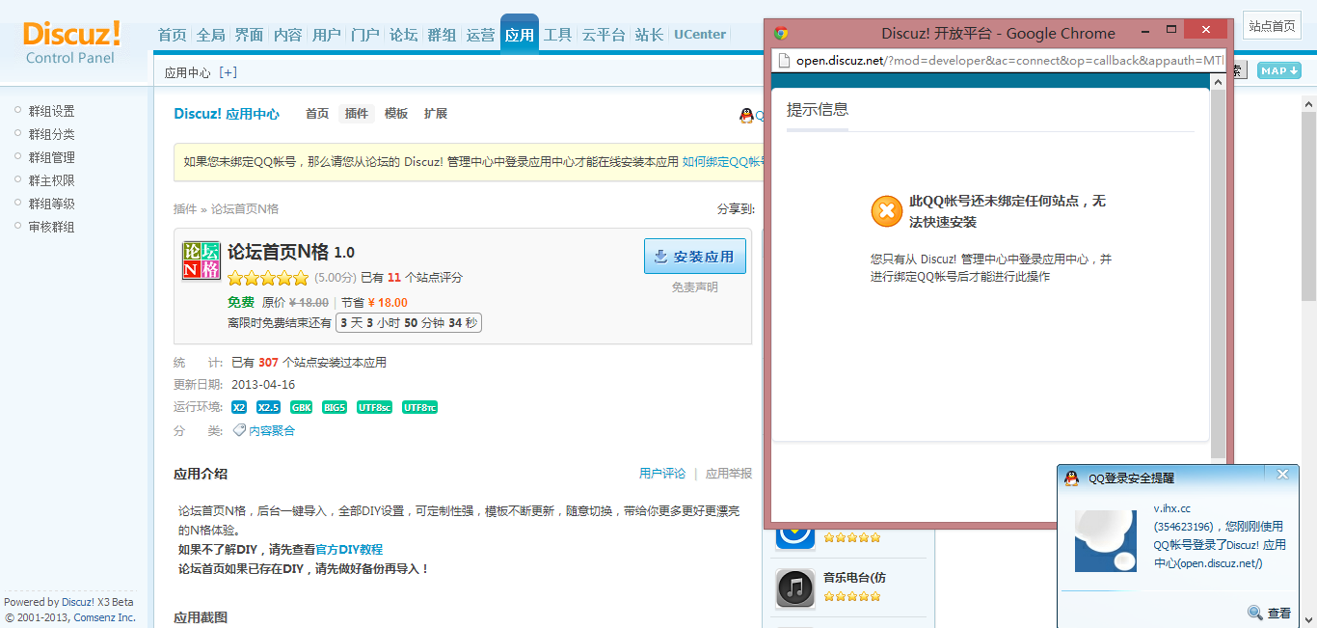Open the 站长 top menu
Viewport: 1317px width, 628px height.
650,35
